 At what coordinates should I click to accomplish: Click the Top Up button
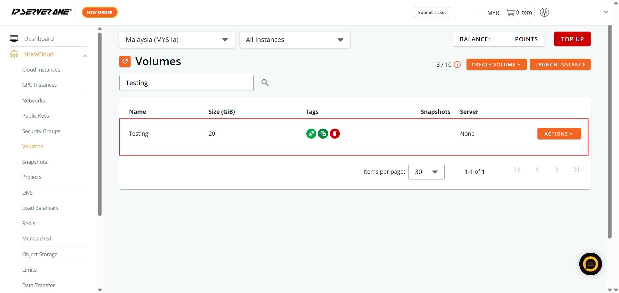pyautogui.click(x=572, y=39)
